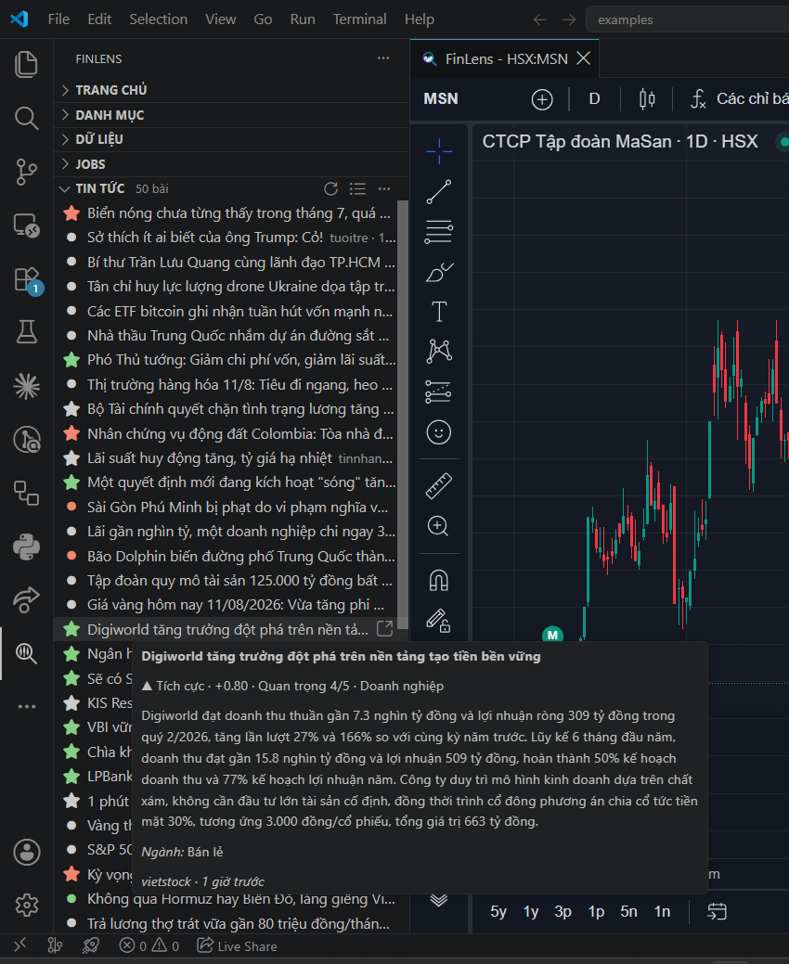
Task: Open errors and warnings status indicator
Action: [149, 946]
